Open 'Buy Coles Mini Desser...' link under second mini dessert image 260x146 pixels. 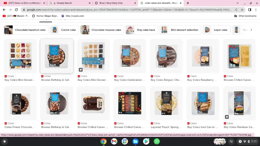pos(93,80)
